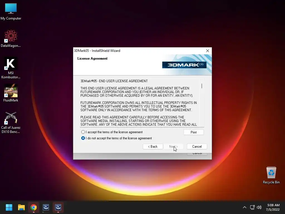
Task: Select the active installer icon with red underline
Action: click(58, 207)
